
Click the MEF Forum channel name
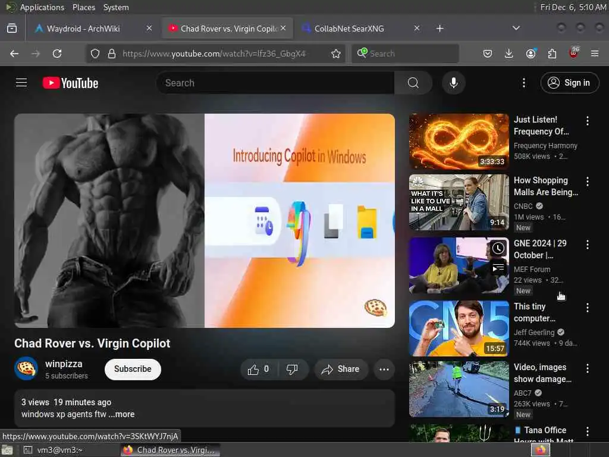click(532, 270)
